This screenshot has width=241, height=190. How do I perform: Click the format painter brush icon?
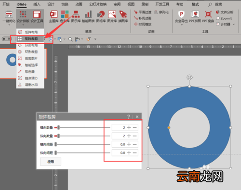tap(89, 39)
